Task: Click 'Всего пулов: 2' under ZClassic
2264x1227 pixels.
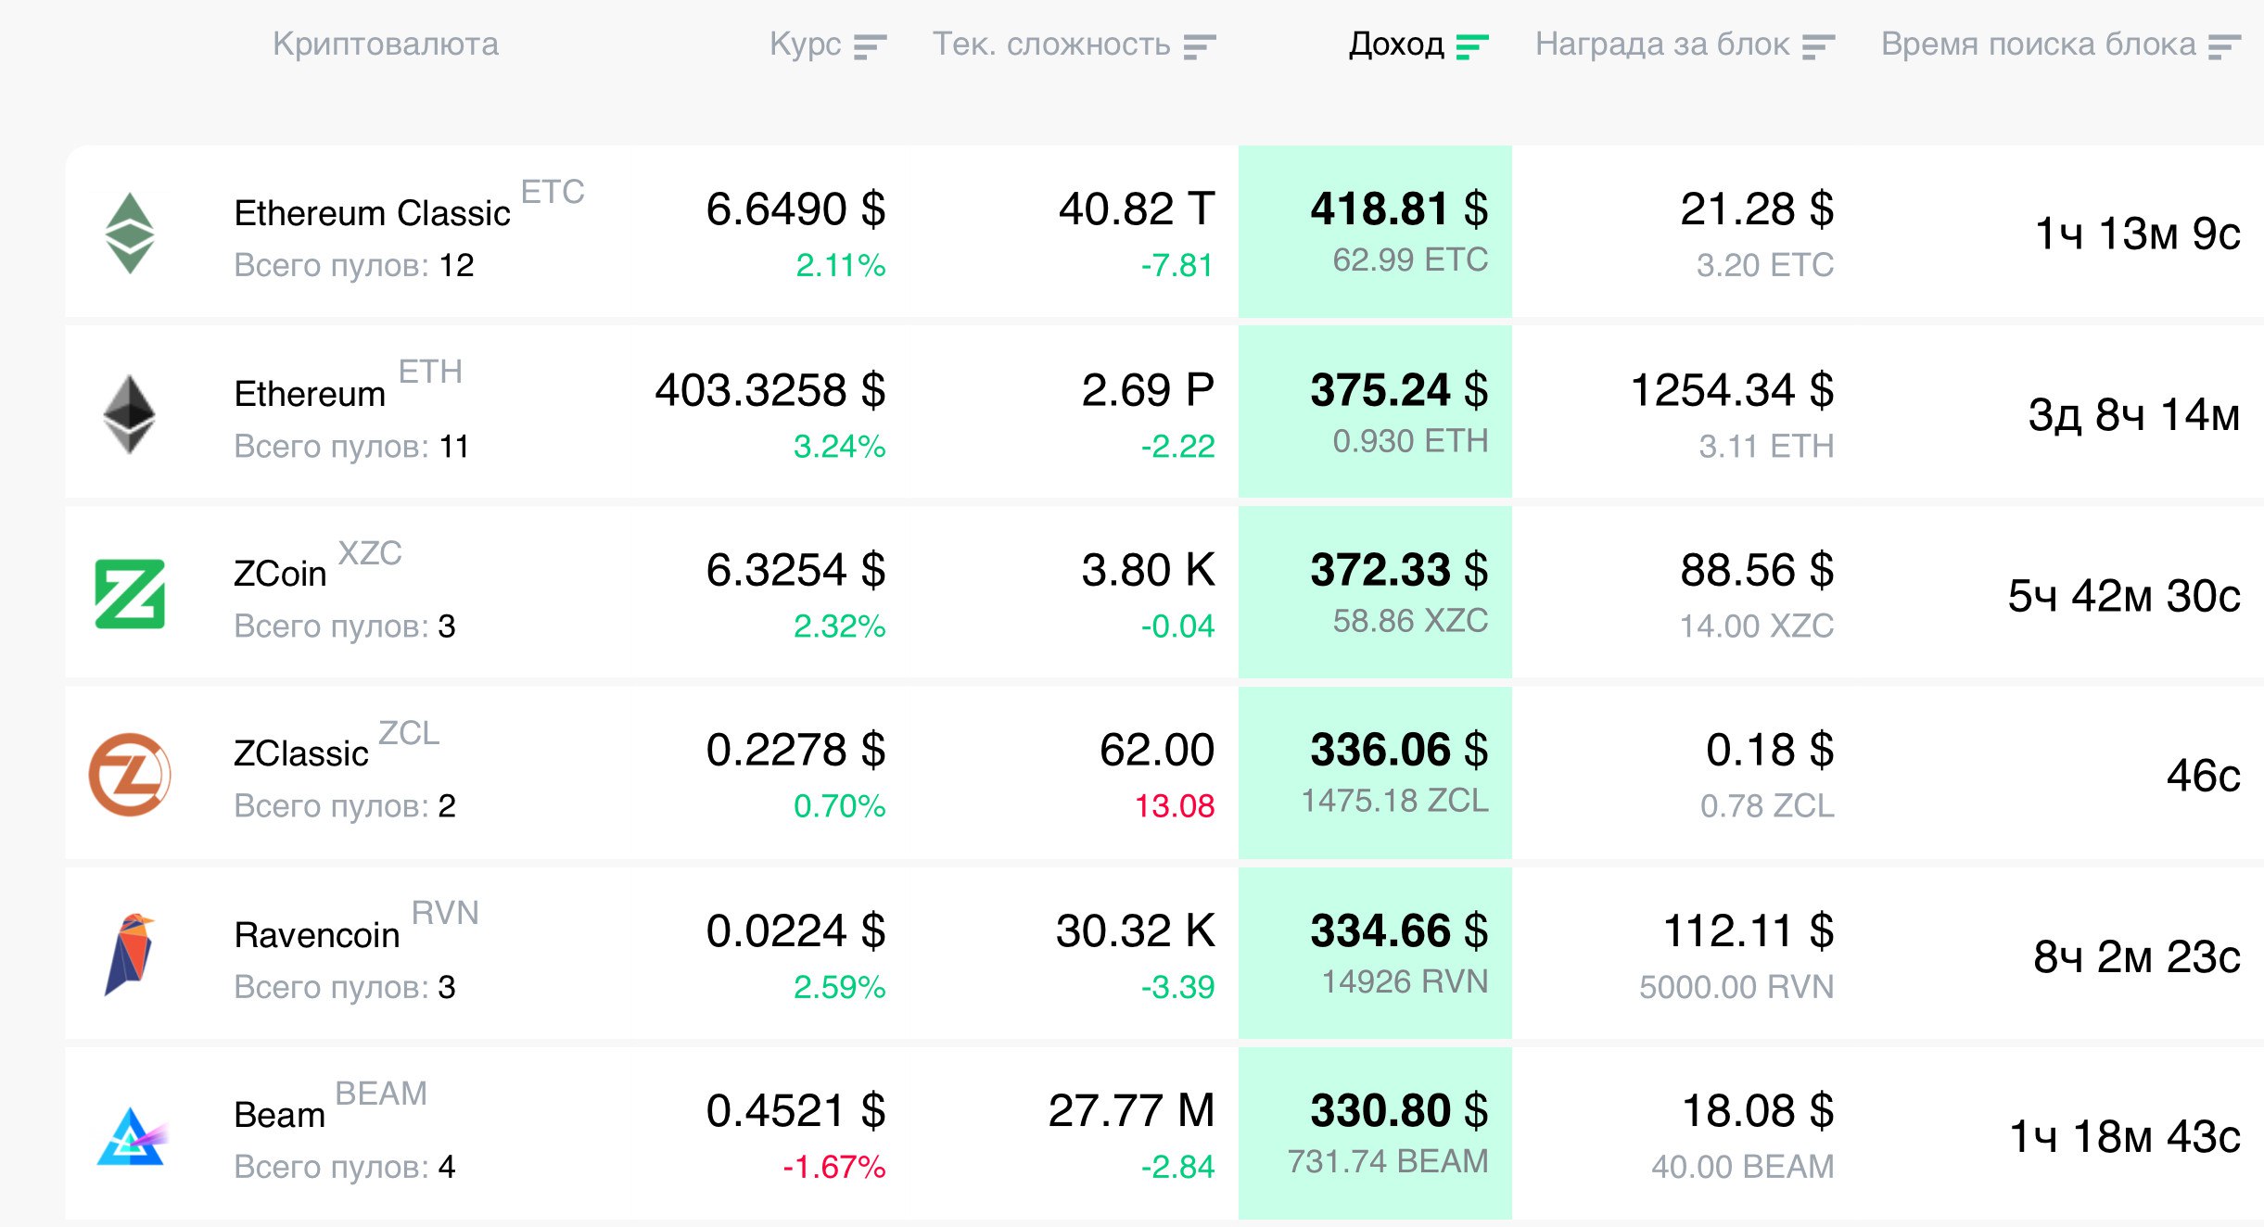Action: (x=345, y=805)
